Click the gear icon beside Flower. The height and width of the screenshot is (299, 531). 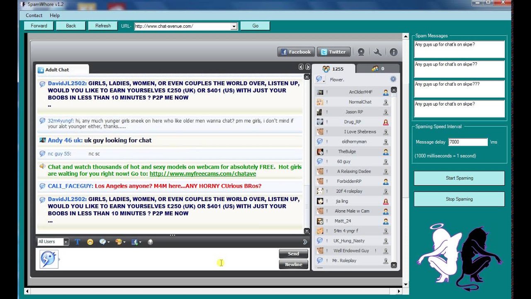(393, 79)
